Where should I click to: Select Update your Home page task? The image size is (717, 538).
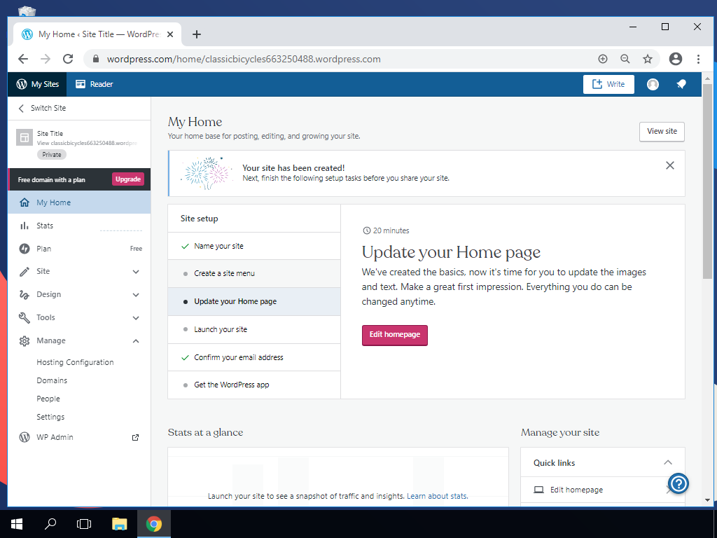pyautogui.click(x=254, y=301)
